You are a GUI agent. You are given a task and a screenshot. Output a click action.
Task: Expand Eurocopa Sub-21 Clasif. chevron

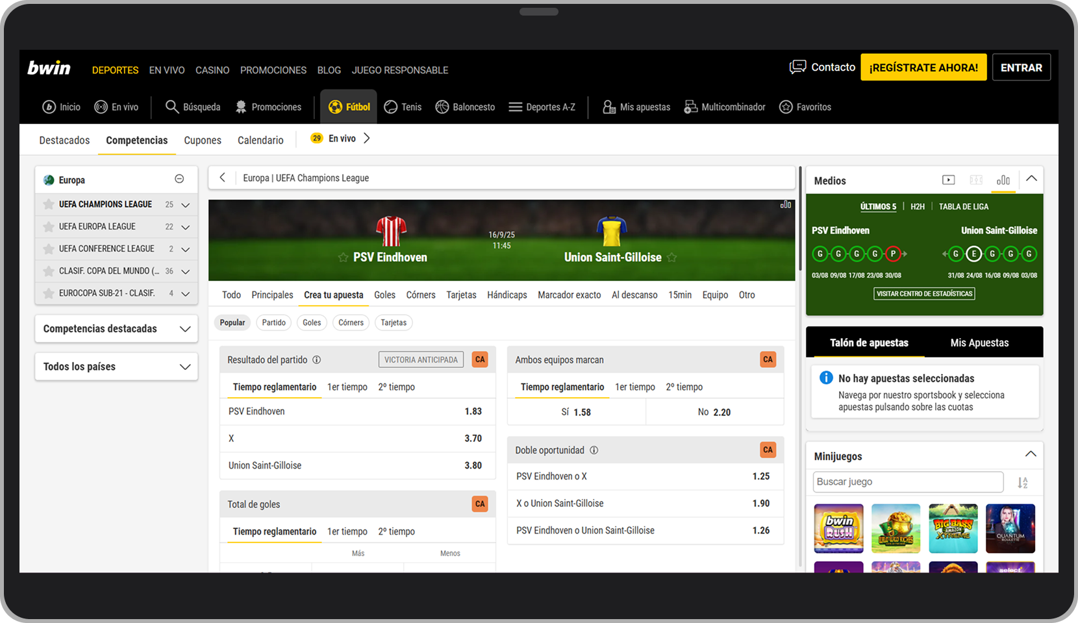pos(186,294)
